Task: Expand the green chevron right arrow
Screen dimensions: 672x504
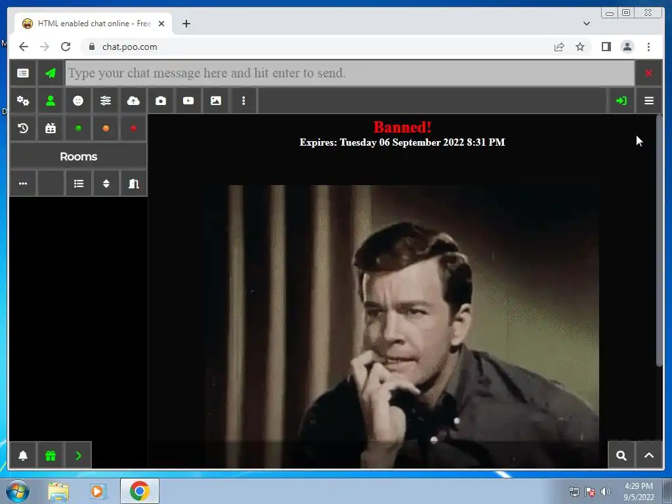Action: tap(78, 455)
